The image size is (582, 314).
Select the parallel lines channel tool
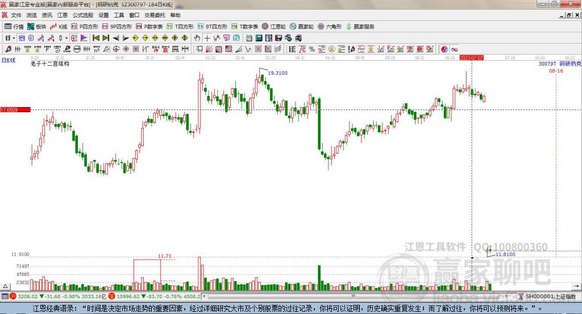(x=278, y=49)
